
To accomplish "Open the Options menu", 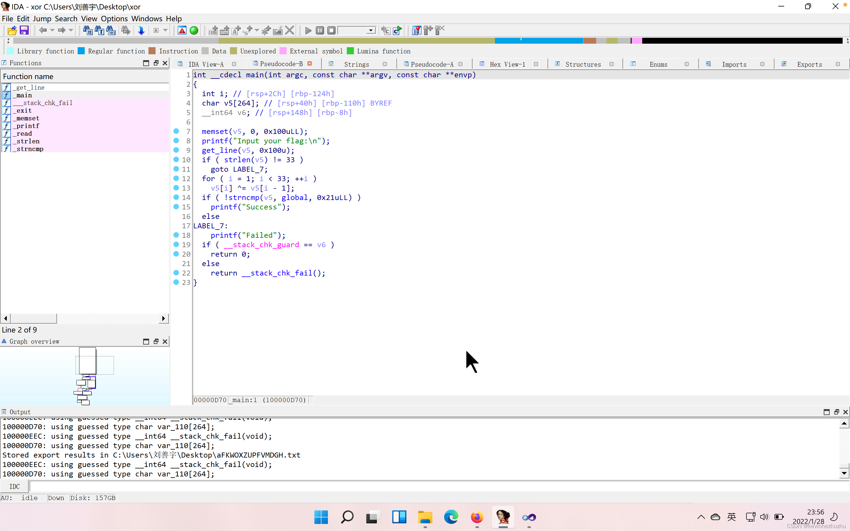I will [114, 19].
